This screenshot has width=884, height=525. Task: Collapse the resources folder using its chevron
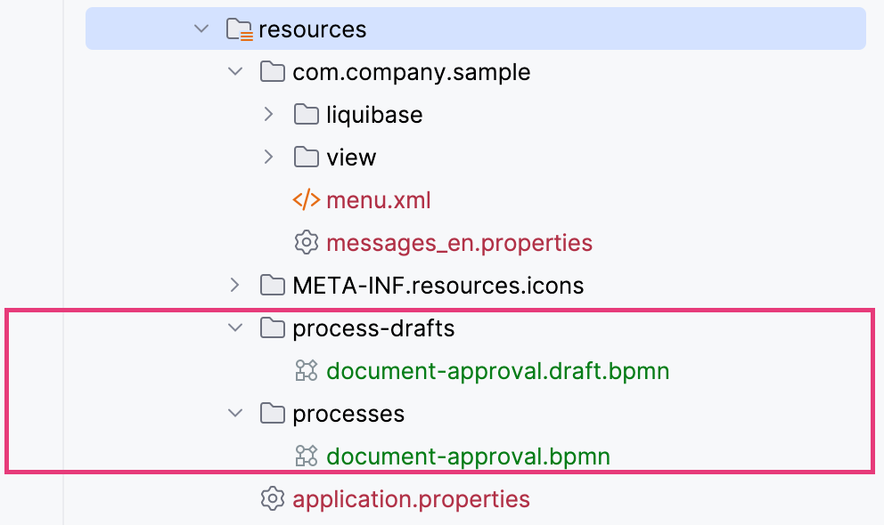coord(201,28)
